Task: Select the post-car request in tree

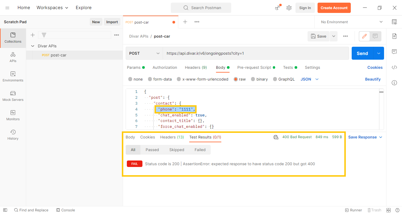Action: tap(74, 55)
